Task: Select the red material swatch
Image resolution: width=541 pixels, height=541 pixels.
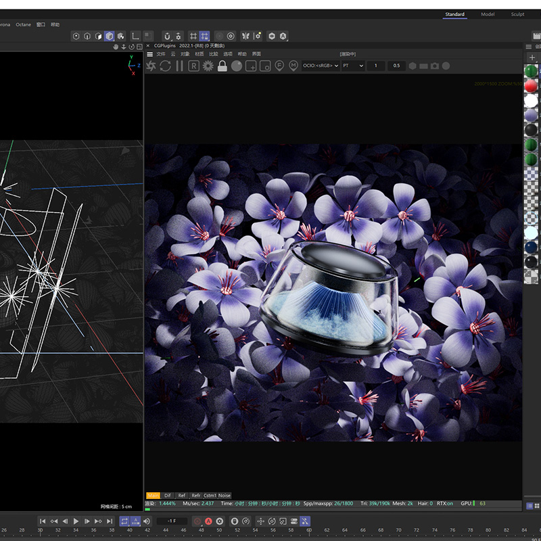Action: tap(532, 86)
